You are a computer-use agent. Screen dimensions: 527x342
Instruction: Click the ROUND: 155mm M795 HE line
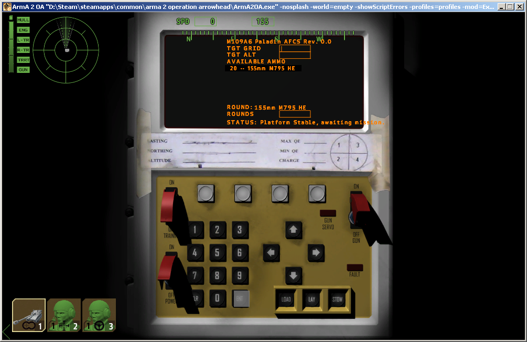point(266,108)
